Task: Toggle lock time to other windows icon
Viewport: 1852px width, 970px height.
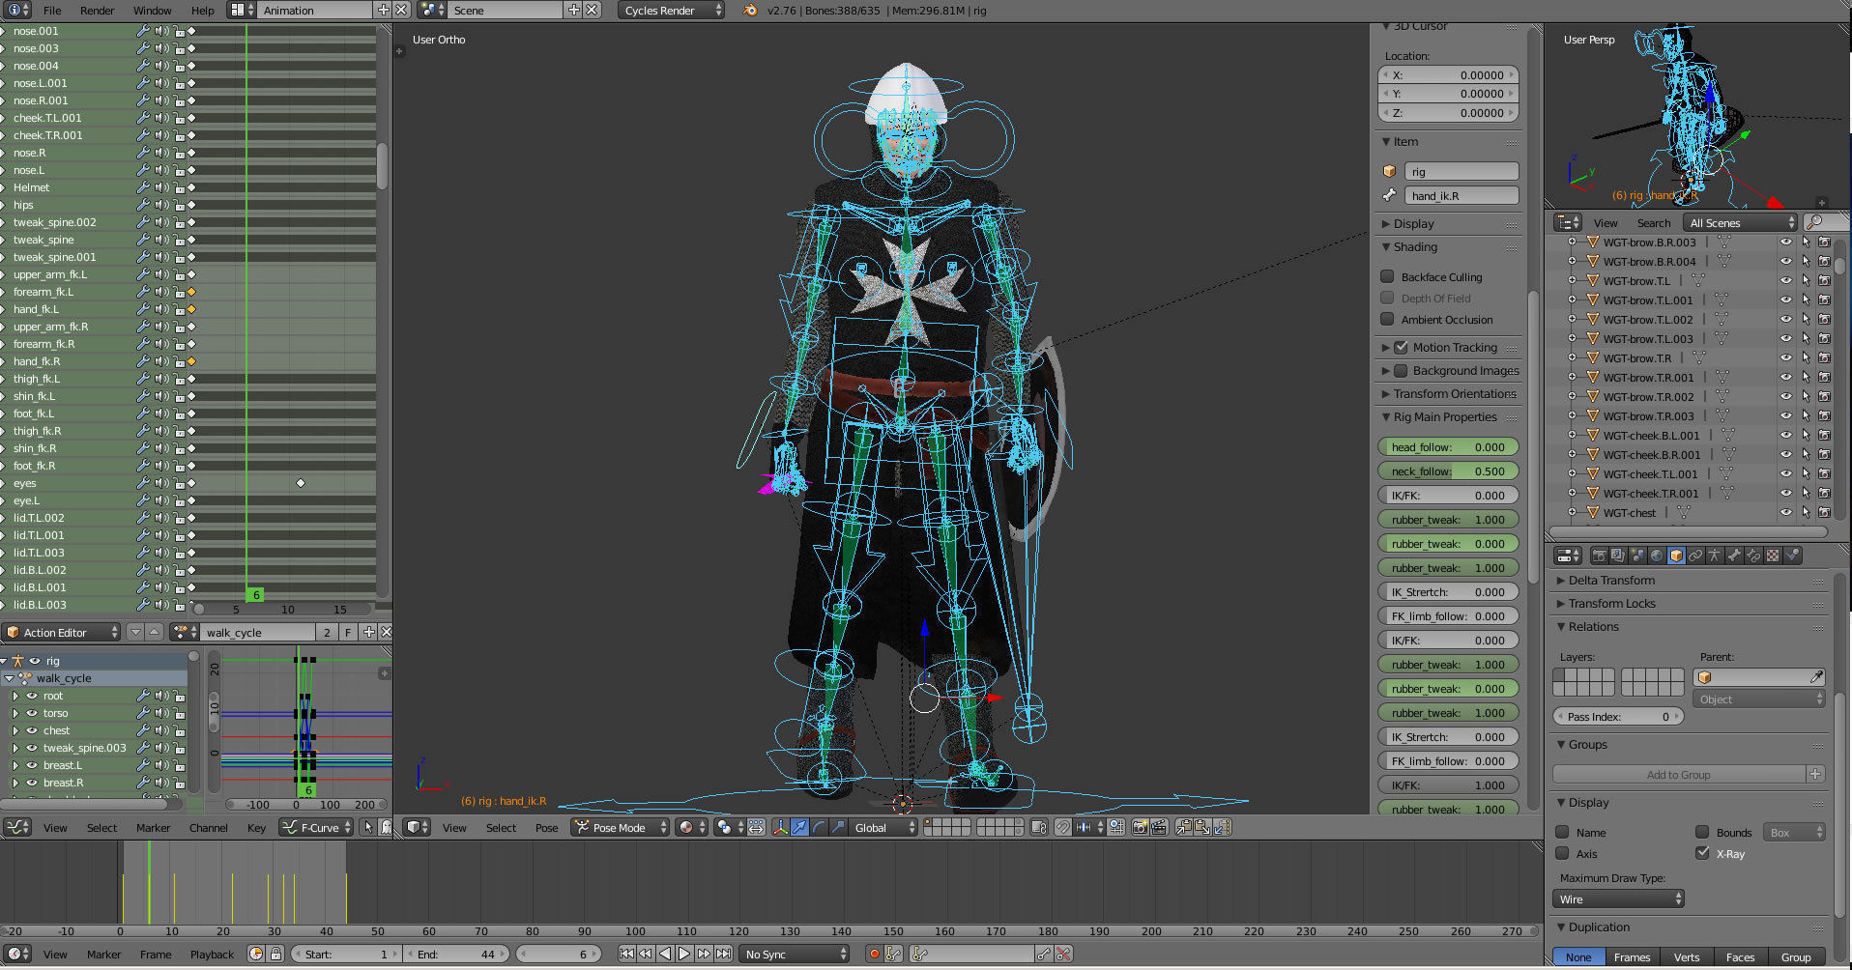Action: pyautogui.click(x=275, y=954)
